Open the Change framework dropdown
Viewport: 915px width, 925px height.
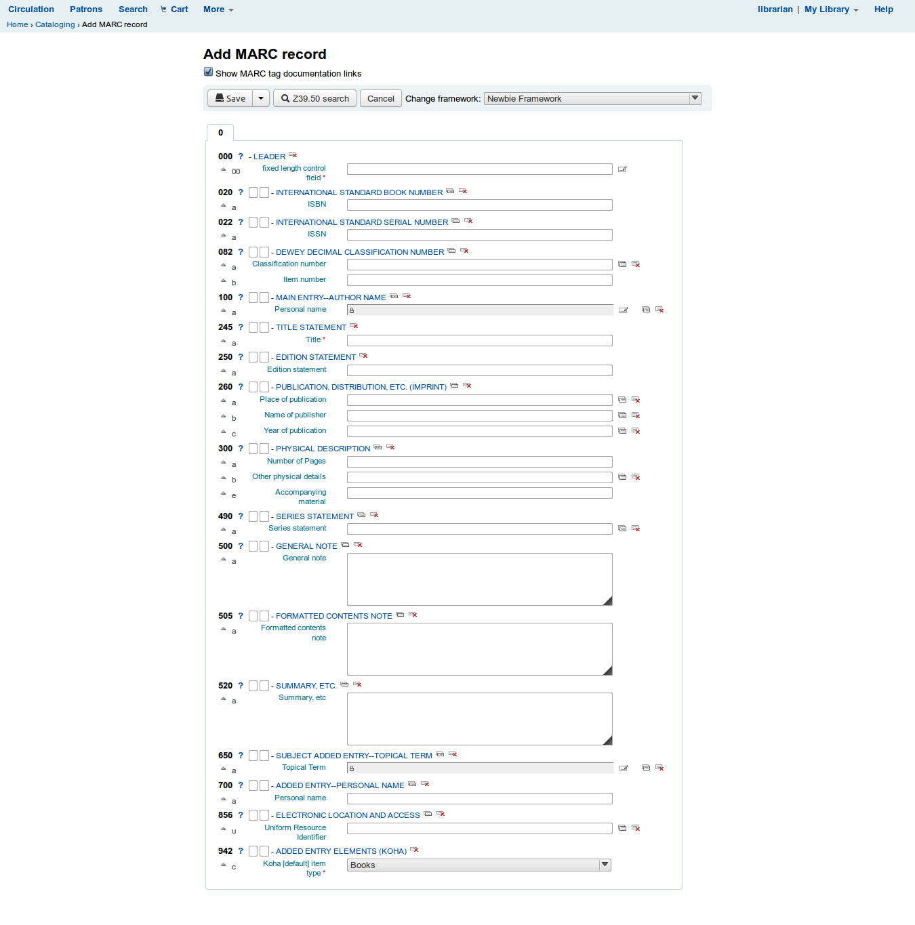click(592, 99)
